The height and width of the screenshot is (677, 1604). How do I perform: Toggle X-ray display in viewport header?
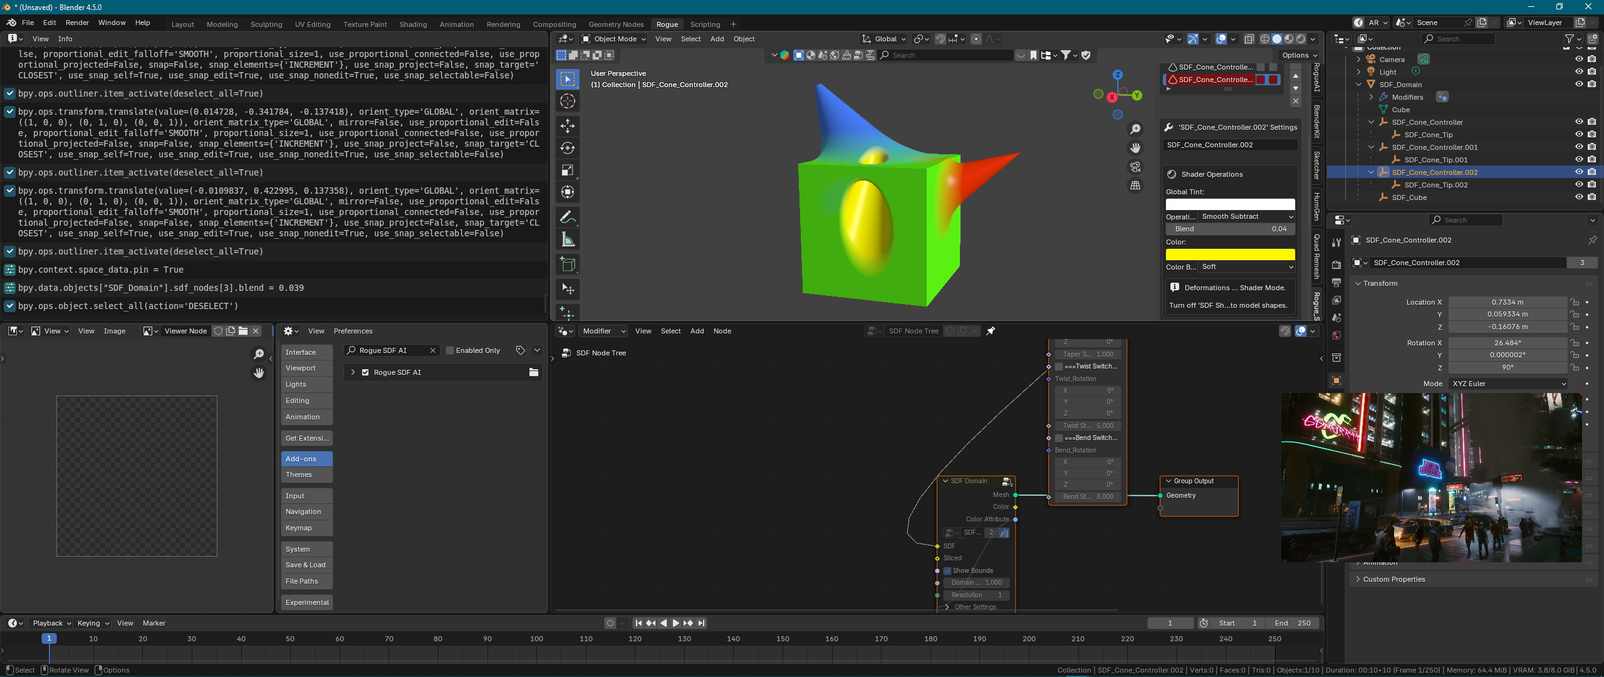pyautogui.click(x=1249, y=39)
